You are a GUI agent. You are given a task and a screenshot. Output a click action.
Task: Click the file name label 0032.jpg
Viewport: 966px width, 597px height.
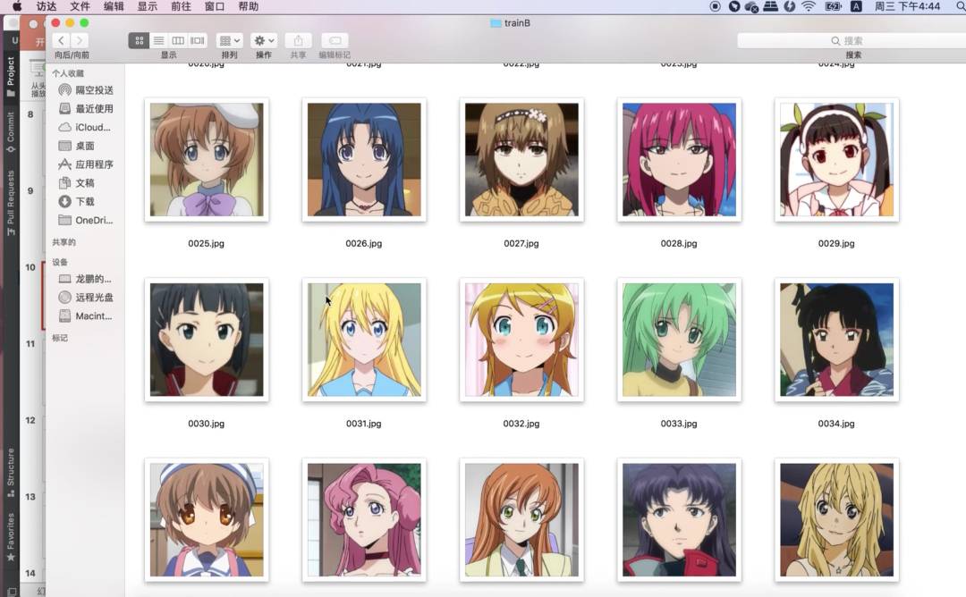pyautogui.click(x=521, y=424)
